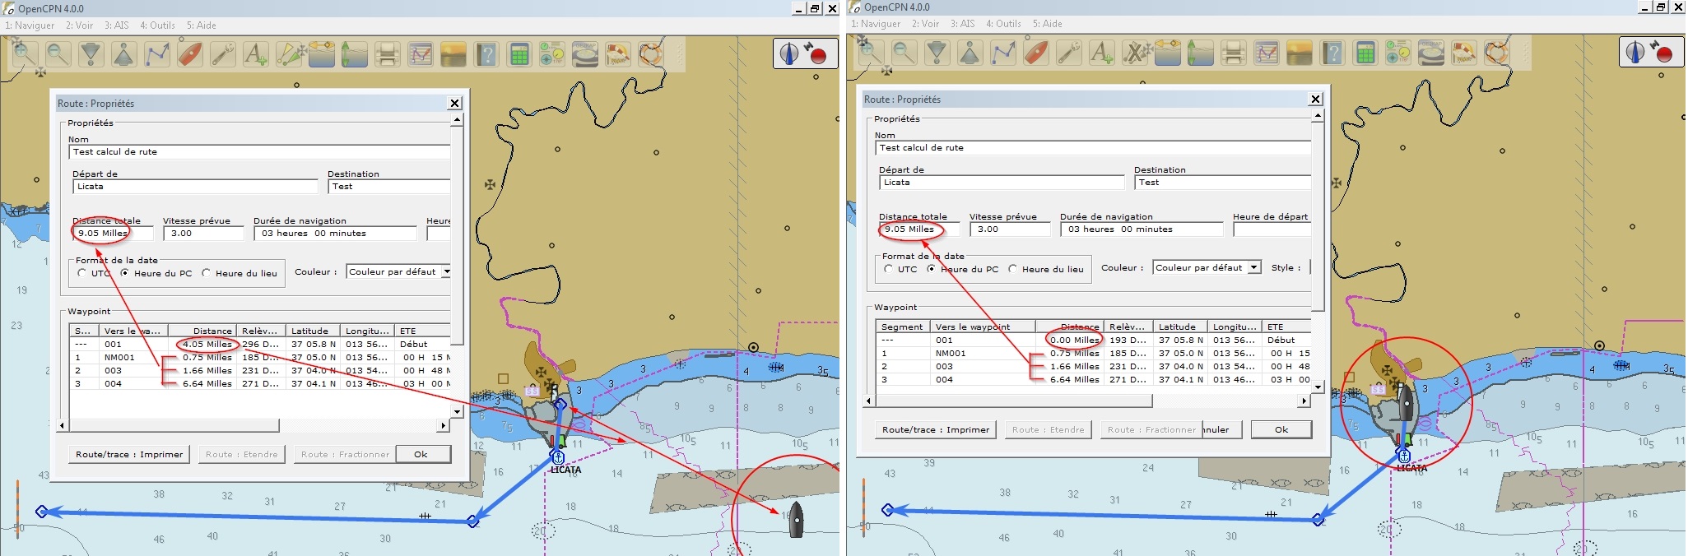Select 'Heure du lieu' radio in right dialog
1702x556 pixels.
1012,269
